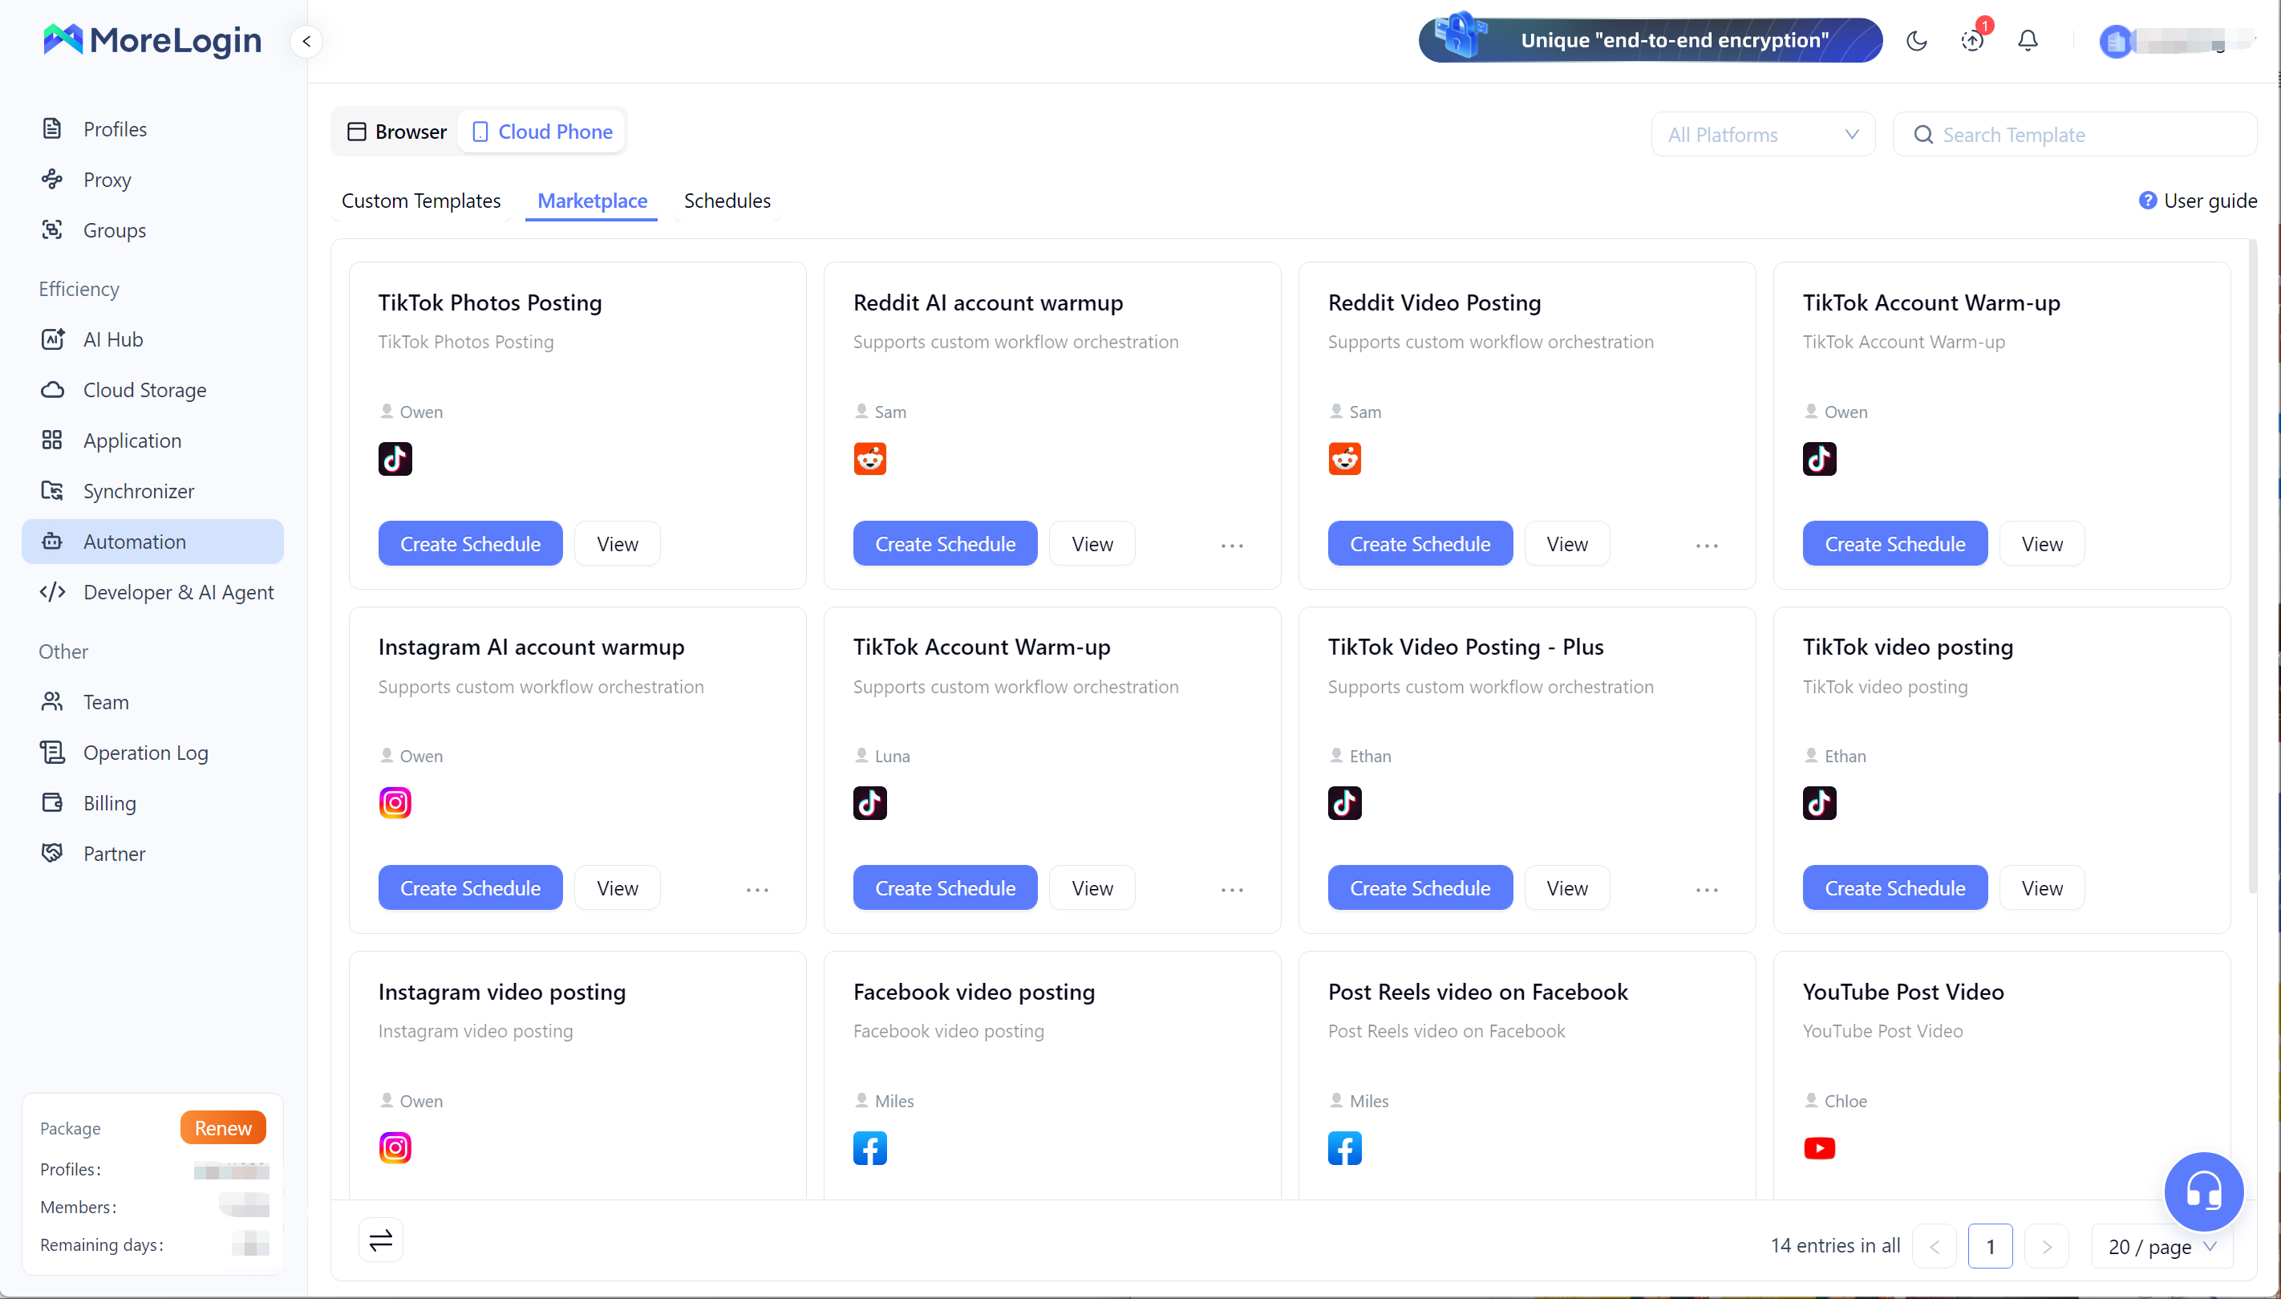Image resolution: width=2281 pixels, height=1299 pixels.
Task: Click Facebook icon on Facebook video posting card
Action: (870, 1148)
